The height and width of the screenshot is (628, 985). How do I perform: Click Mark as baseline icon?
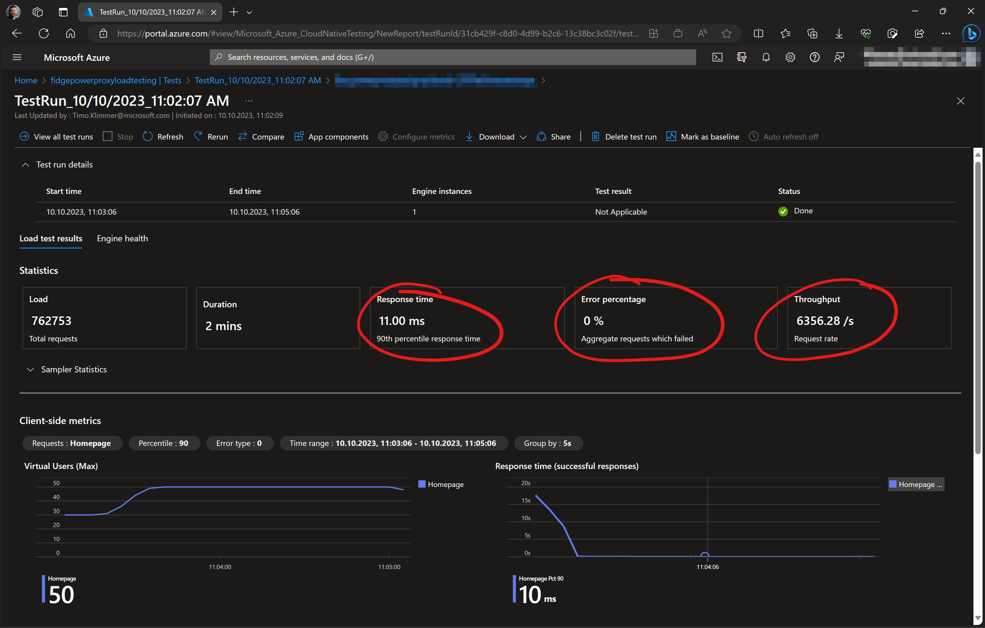point(671,136)
